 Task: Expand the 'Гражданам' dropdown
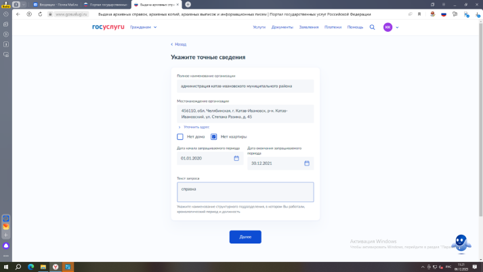143,27
